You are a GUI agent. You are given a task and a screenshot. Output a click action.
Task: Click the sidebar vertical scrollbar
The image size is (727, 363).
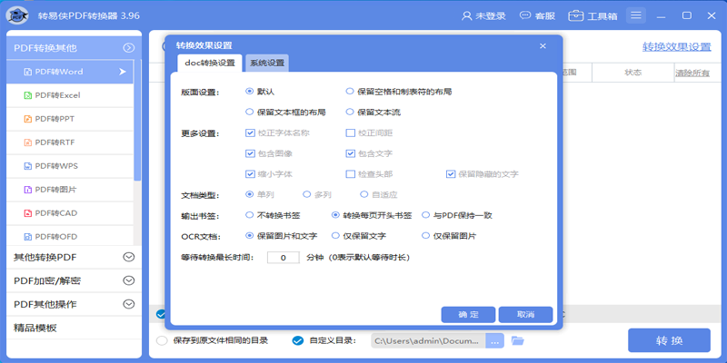point(137,121)
